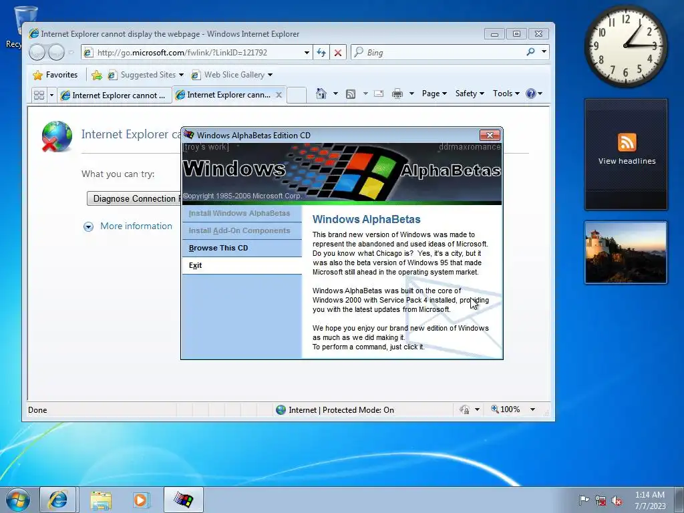Open the Favorites star button

pyautogui.click(x=55, y=75)
